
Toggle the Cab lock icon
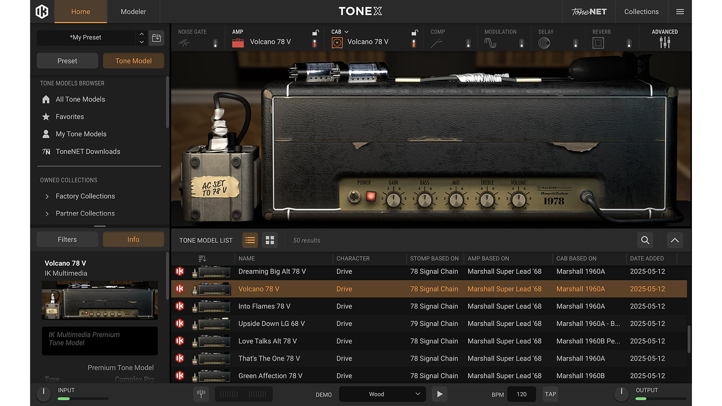coord(414,32)
